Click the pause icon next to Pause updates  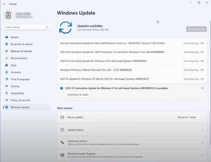pyautogui.click(x=62, y=117)
